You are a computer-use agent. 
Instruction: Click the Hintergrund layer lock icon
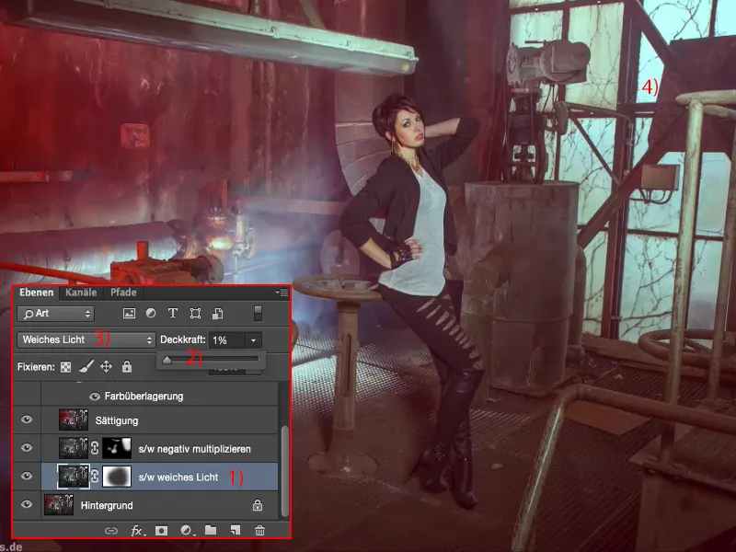click(258, 505)
